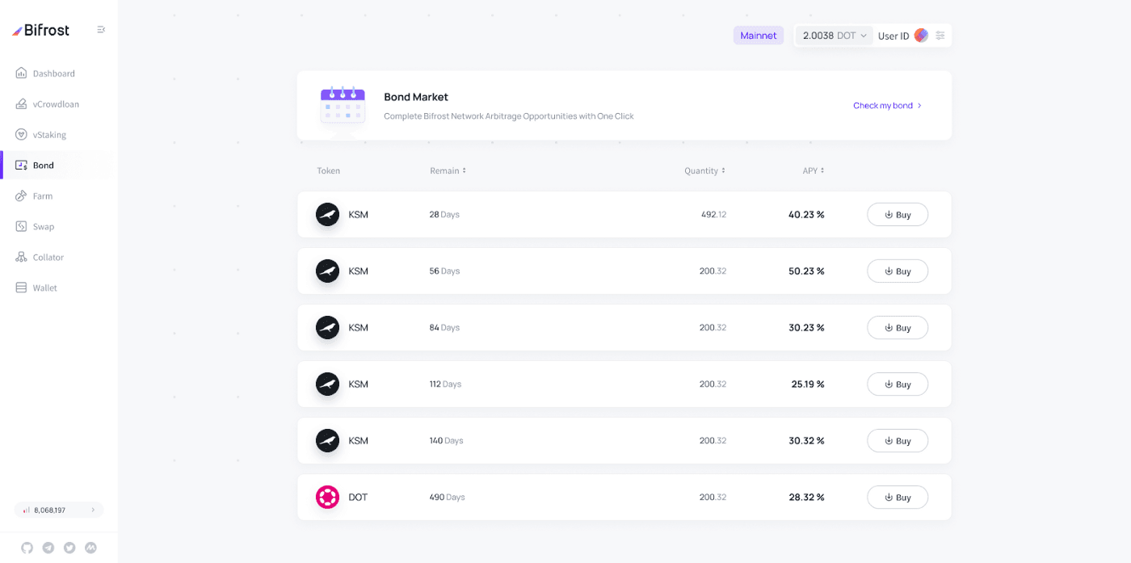Click the 50.23 % APY value
Viewport: 1131px width, 563px height.
coord(806,271)
